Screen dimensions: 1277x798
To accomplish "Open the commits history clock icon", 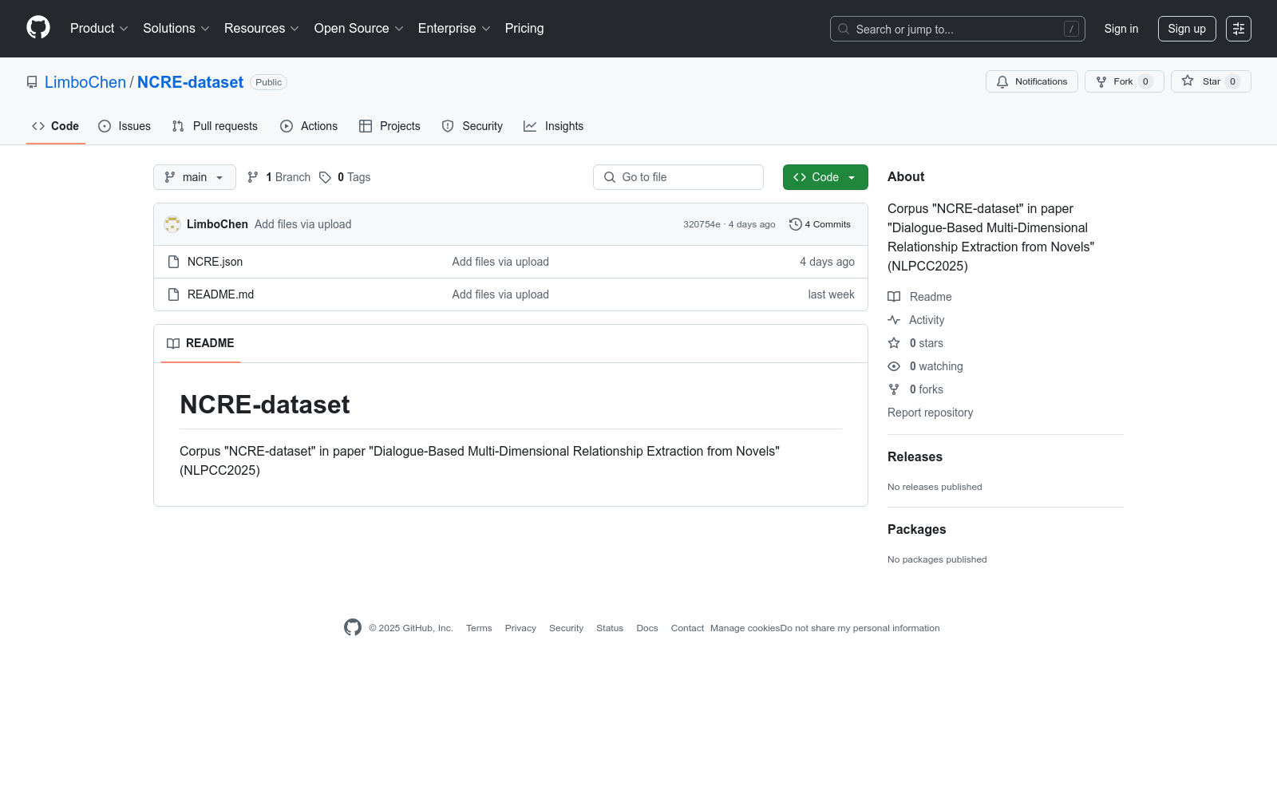I will coord(795,224).
